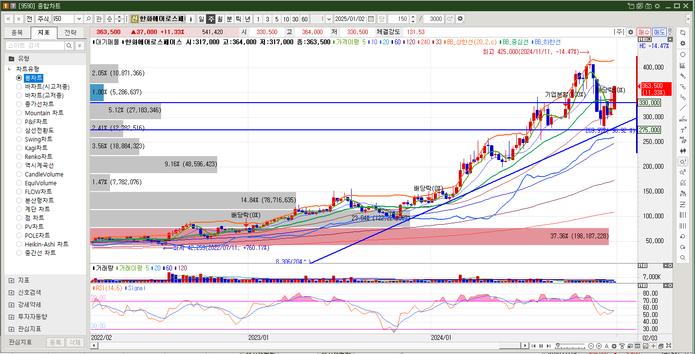This screenshot has height=354, width=695.
Task: Select the 분 (minute) period button
Action: pyautogui.click(x=229, y=19)
